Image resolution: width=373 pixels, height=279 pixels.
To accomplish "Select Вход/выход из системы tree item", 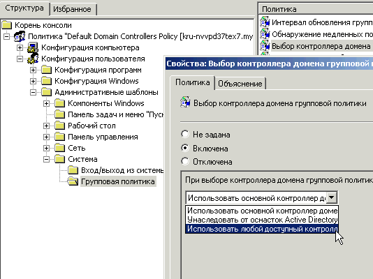I will click(122, 170).
